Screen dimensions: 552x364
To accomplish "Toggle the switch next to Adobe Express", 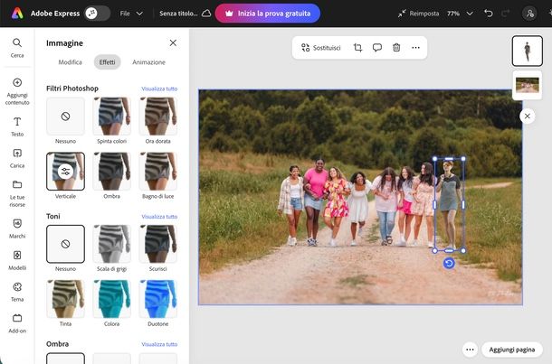I will point(96,14).
